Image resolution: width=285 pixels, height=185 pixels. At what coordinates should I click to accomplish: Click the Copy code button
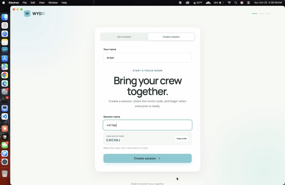tap(181, 138)
